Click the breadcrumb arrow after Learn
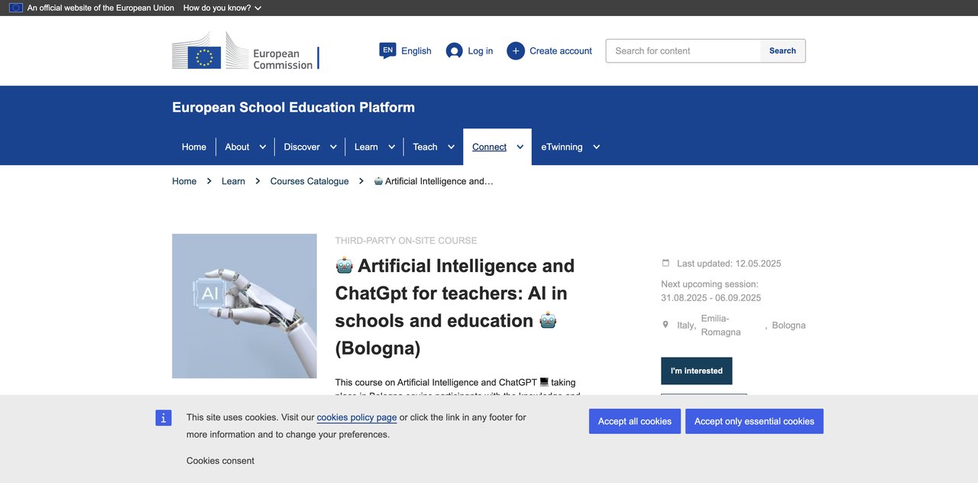978x483 pixels. pos(257,181)
